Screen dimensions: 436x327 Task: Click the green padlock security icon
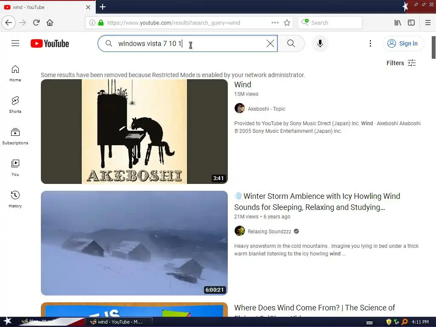coord(101,23)
